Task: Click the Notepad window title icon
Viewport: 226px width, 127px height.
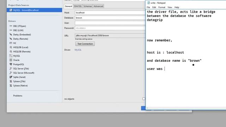Action: [148, 3]
